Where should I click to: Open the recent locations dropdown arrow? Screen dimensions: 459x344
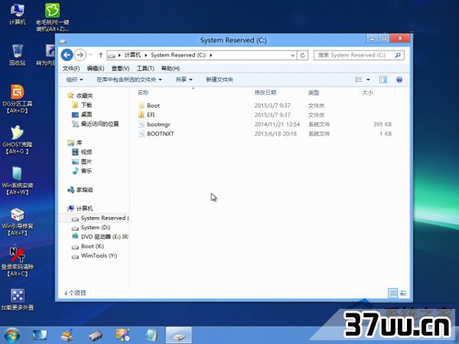tap(91, 55)
